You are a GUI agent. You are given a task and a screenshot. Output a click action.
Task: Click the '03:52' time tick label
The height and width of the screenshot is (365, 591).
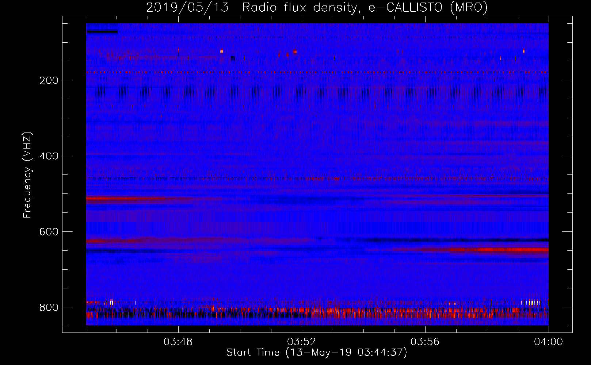[302, 342]
